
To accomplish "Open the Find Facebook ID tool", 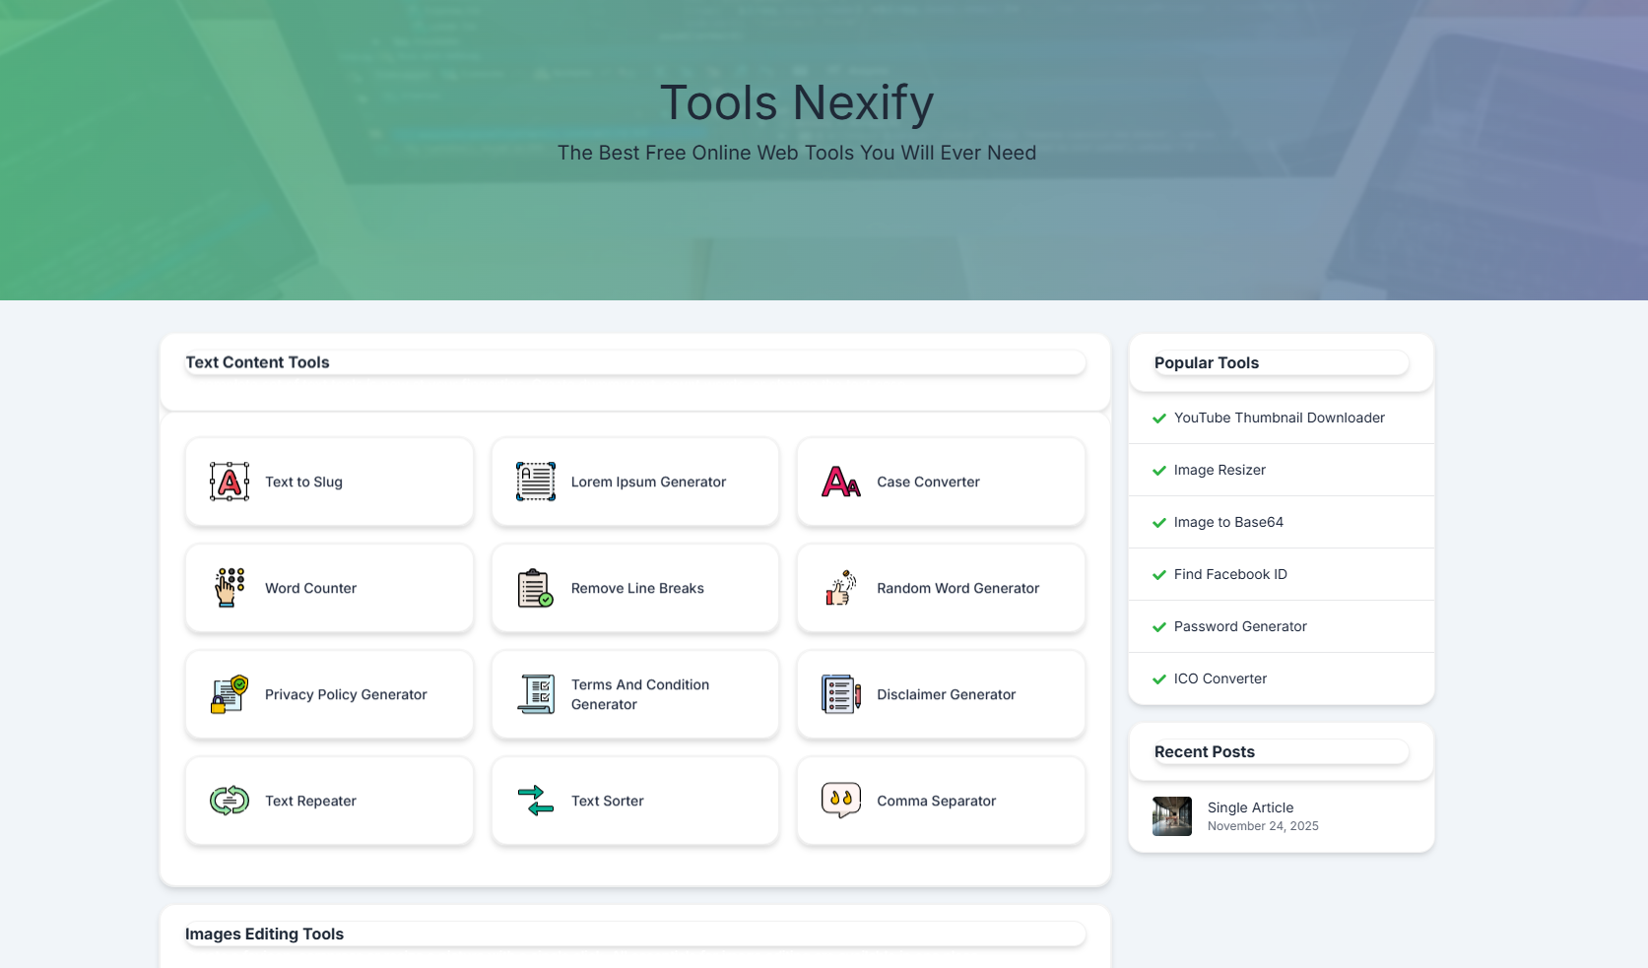I will point(1229,574).
